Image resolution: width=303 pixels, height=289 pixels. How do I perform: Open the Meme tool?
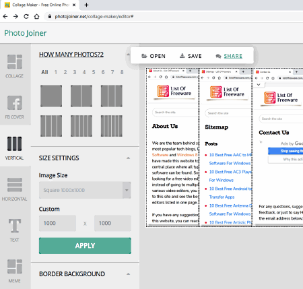pyautogui.click(x=15, y=271)
